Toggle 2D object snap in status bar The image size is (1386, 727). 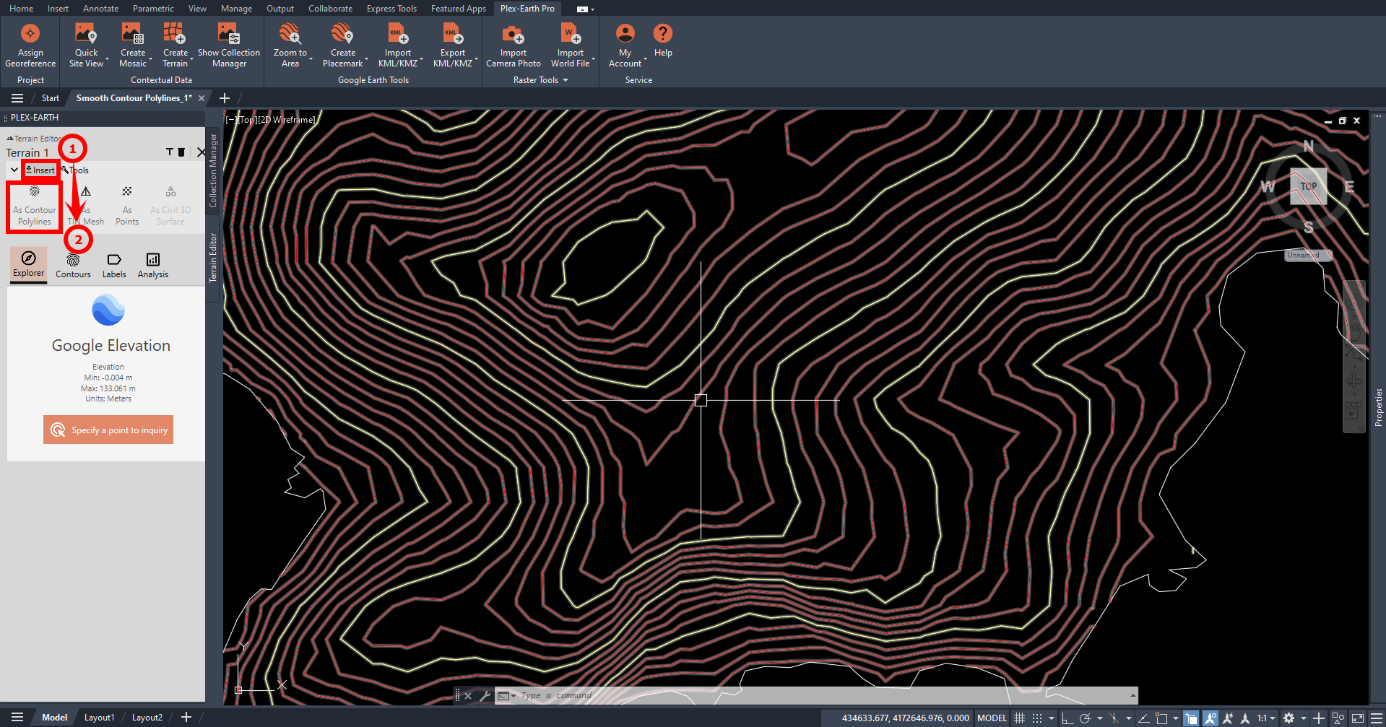[1161, 718]
